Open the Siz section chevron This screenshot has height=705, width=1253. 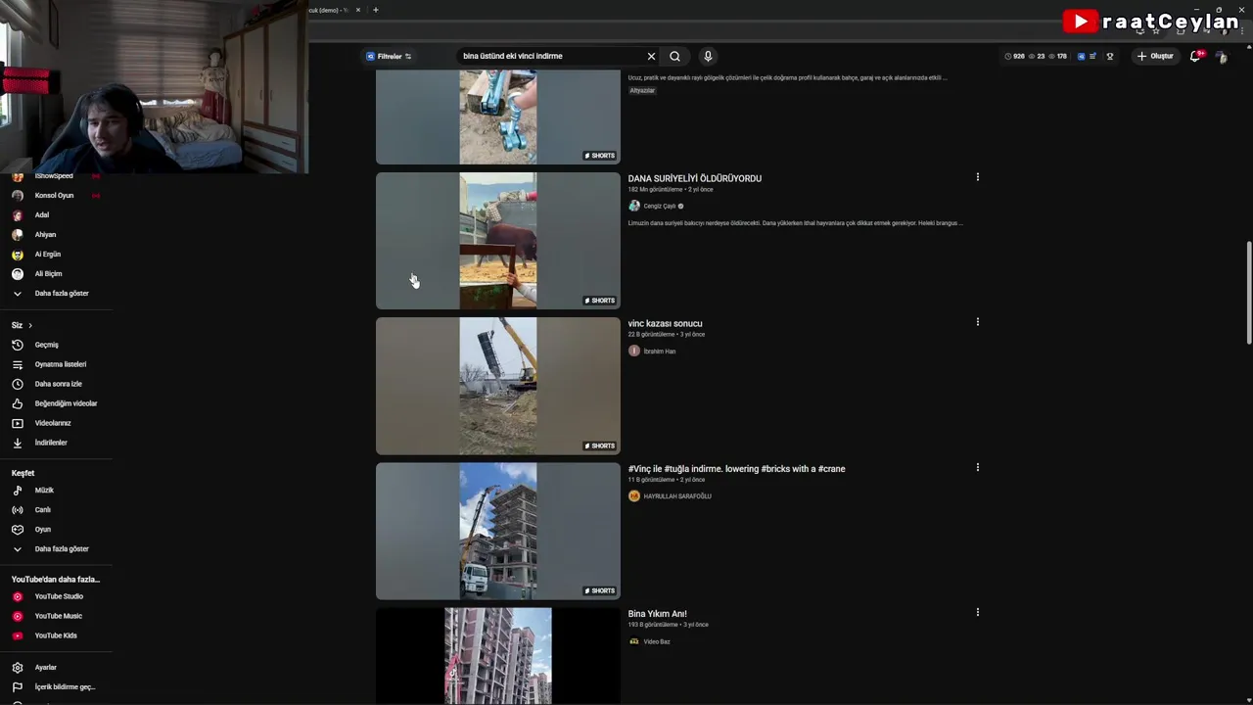coord(30,325)
